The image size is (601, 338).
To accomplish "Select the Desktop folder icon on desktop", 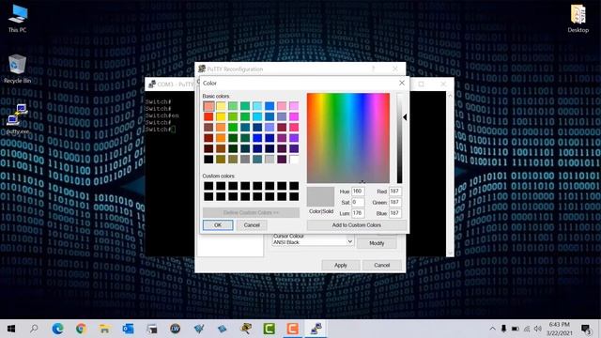I will [x=578, y=19].
